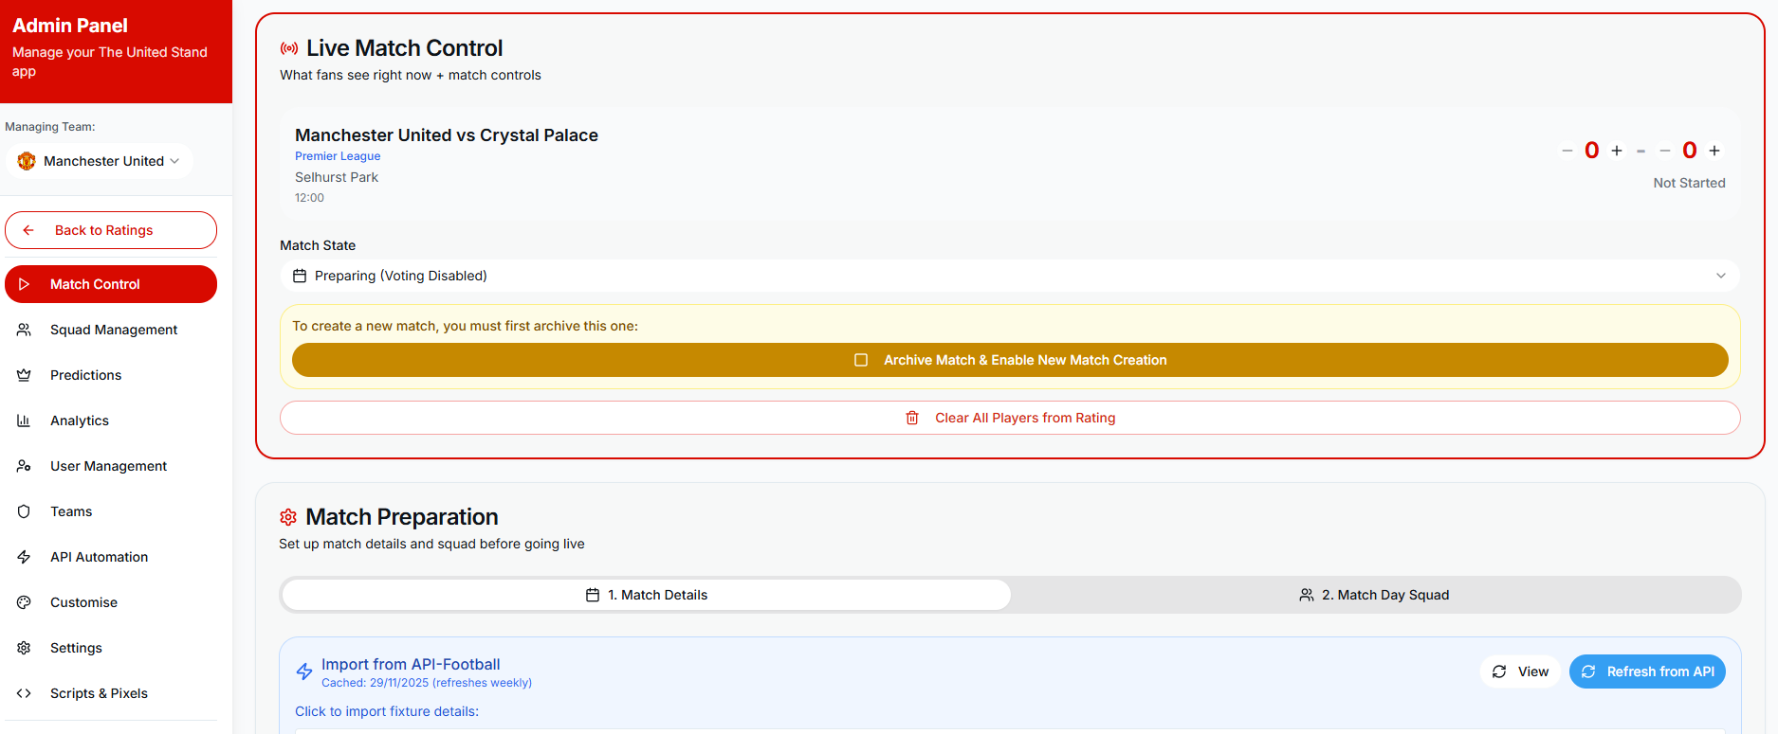Click the View button for API import
This screenshot has width=1778, height=734.
[x=1520, y=671]
